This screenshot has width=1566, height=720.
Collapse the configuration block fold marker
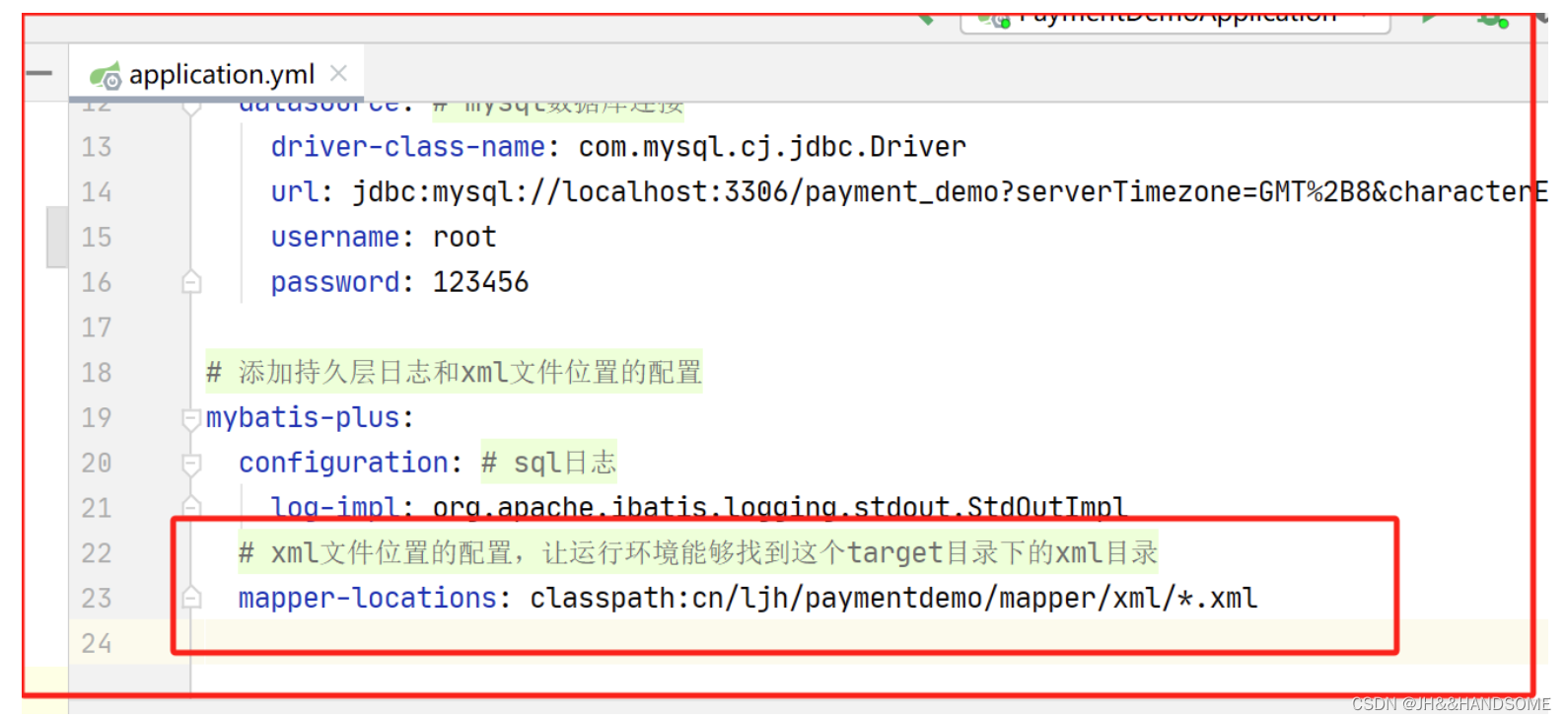click(191, 464)
